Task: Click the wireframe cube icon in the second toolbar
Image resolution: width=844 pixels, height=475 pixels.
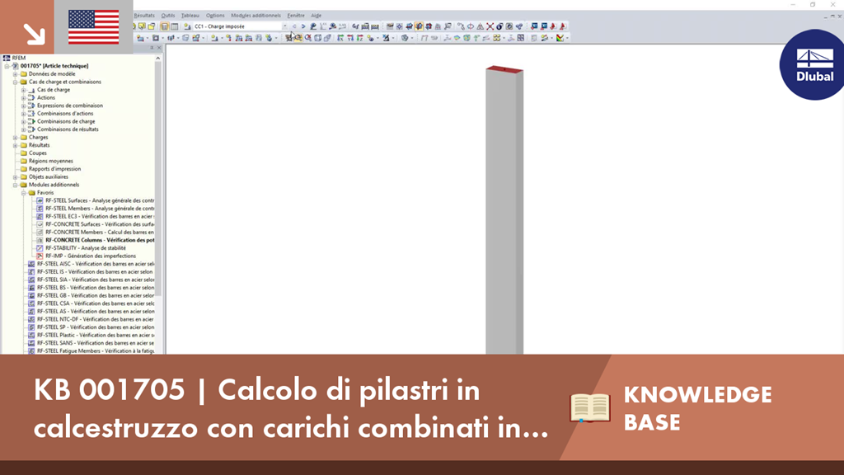Action: point(317,38)
